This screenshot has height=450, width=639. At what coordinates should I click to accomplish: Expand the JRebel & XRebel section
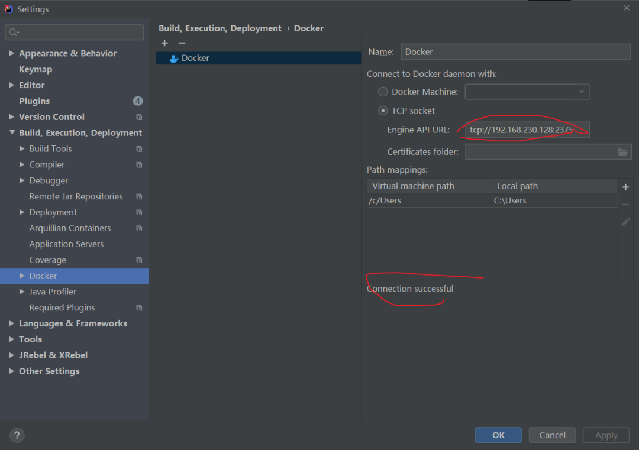(x=11, y=355)
